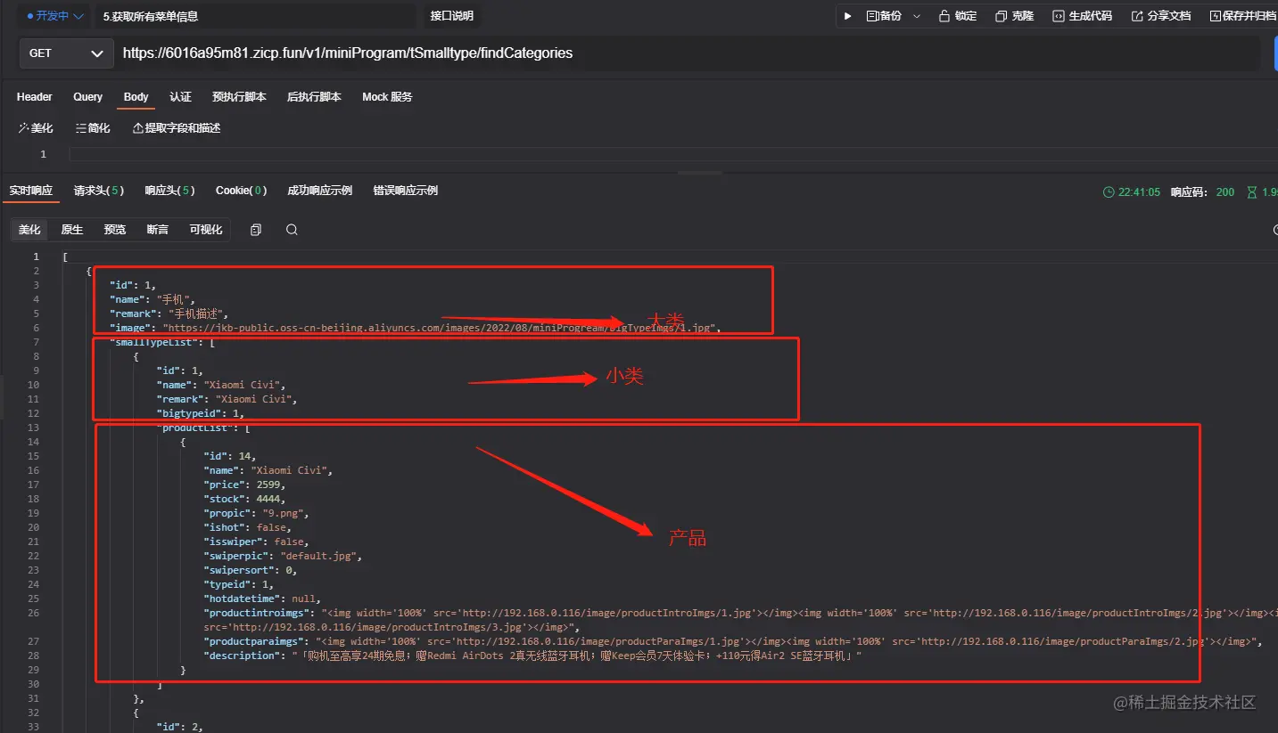Open the GET method dropdown
The image size is (1278, 733).
(66, 53)
